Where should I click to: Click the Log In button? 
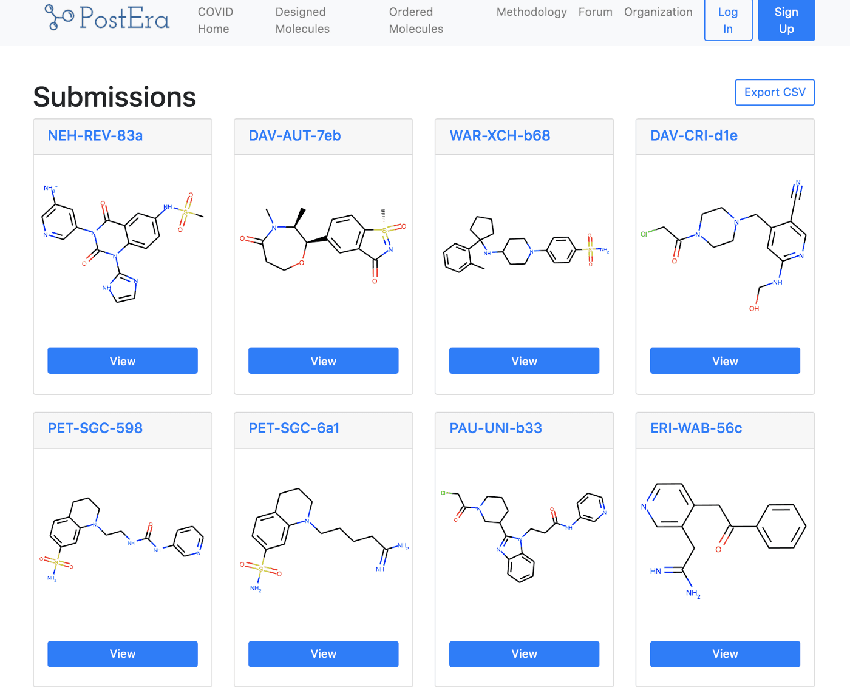pos(727,20)
